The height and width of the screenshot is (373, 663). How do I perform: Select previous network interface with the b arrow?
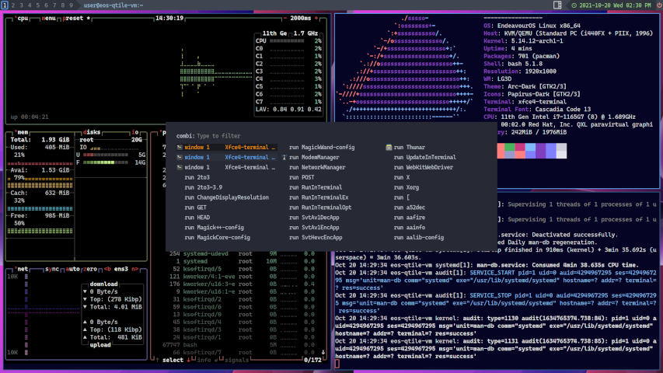tap(107, 269)
